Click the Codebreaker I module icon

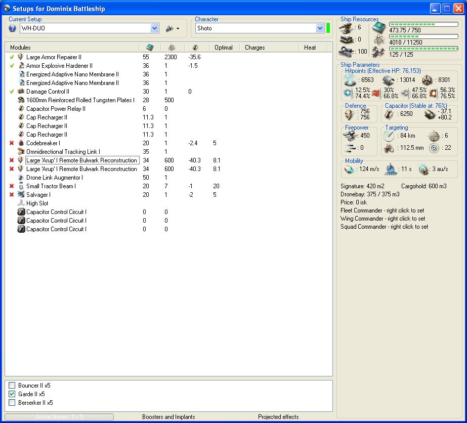(x=21, y=143)
